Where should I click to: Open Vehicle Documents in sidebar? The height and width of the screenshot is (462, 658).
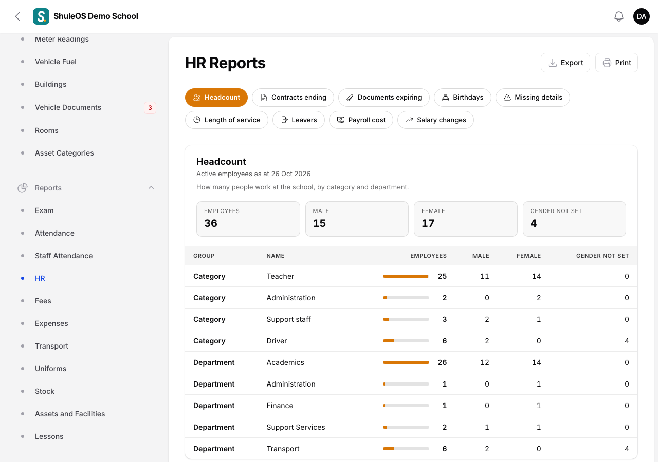pyautogui.click(x=68, y=107)
